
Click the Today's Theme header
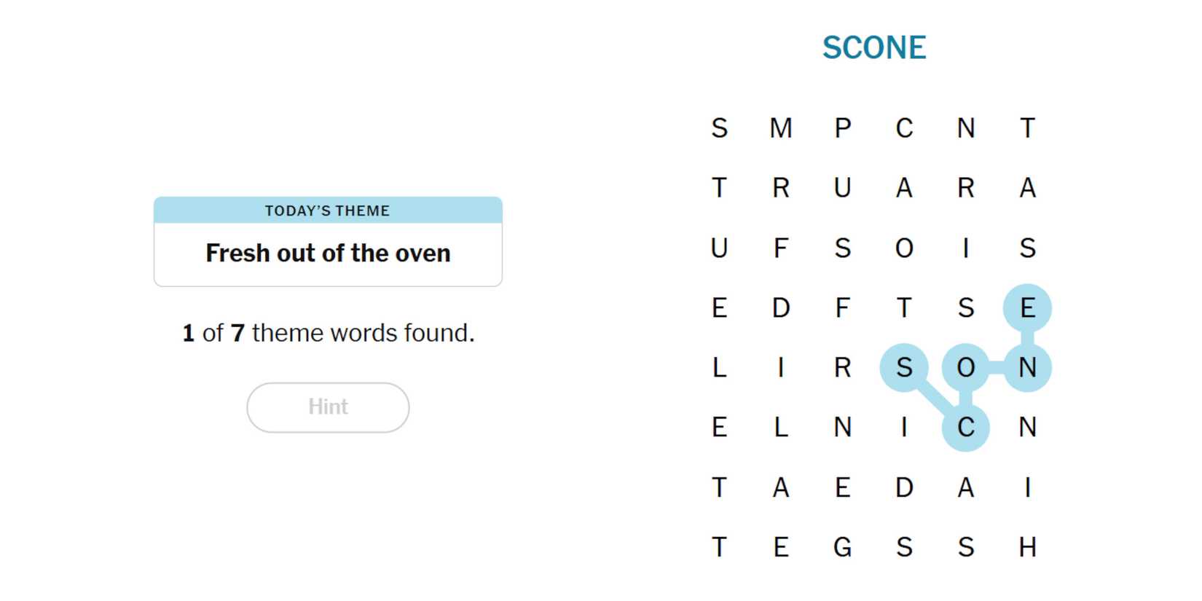click(328, 211)
